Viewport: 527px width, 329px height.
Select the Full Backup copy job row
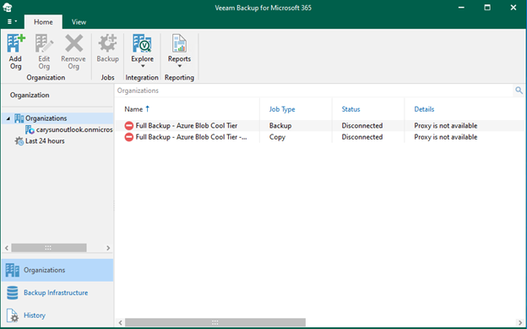(x=319, y=137)
